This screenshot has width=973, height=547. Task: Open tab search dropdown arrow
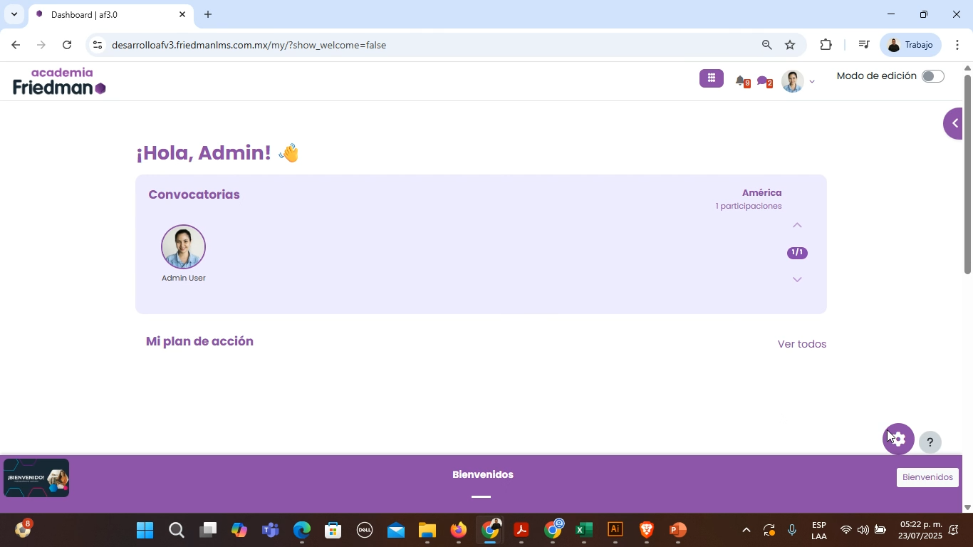14,14
